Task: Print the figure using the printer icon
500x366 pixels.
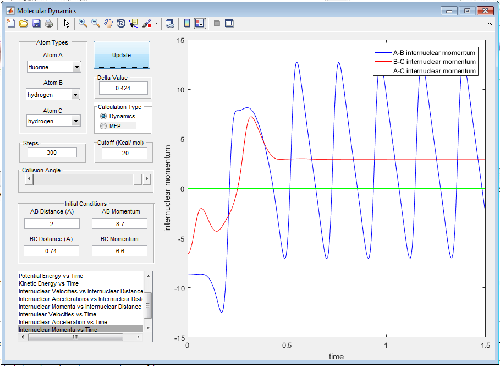Action: pos(48,23)
